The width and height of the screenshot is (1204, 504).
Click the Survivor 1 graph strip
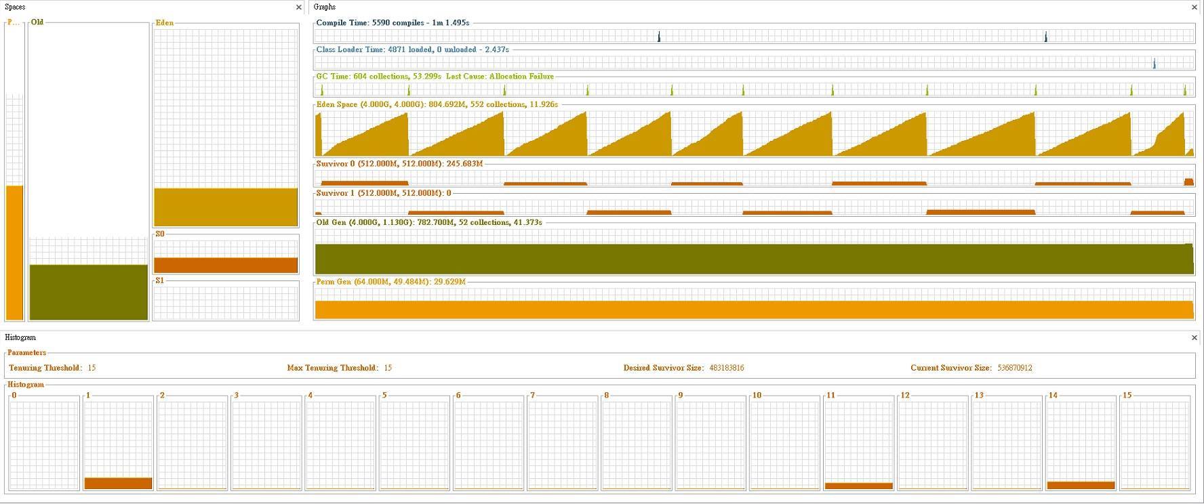754,207
